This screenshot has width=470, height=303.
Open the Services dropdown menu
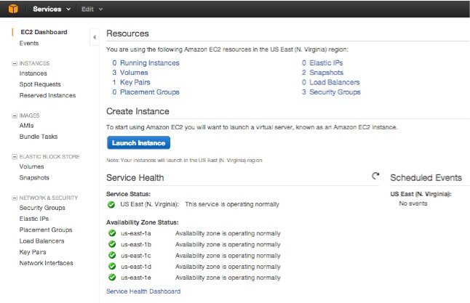[52, 9]
